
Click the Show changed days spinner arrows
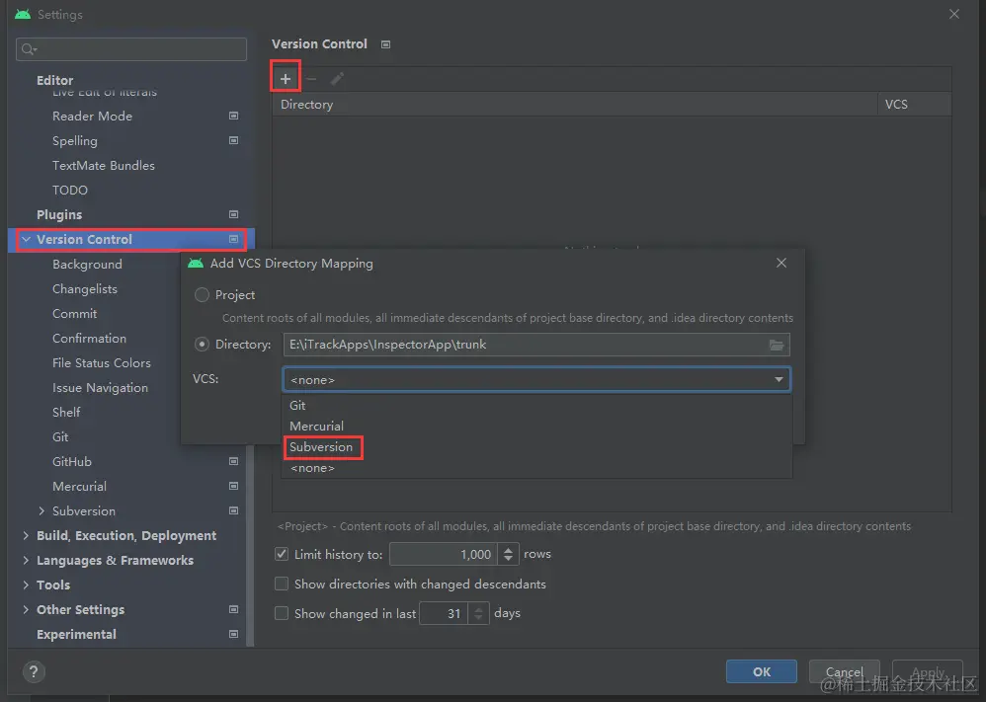pos(478,613)
